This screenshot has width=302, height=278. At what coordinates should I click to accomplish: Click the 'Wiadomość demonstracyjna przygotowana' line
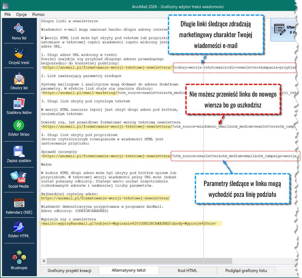102,207
